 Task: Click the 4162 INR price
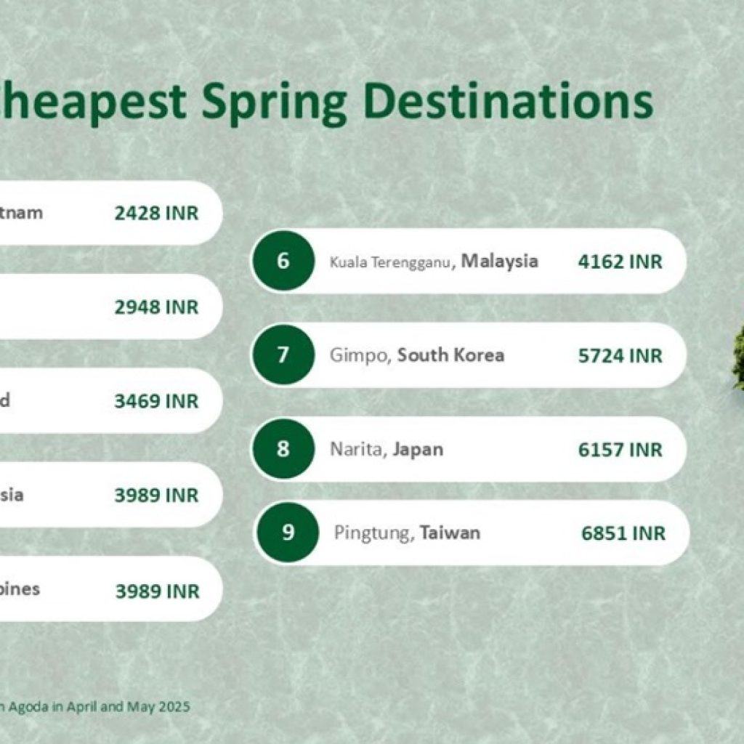tap(620, 262)
